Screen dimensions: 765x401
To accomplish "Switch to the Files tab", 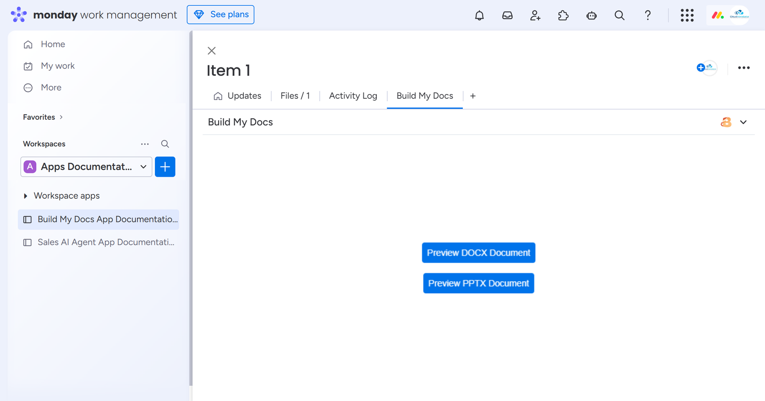I will coord(295,96).
